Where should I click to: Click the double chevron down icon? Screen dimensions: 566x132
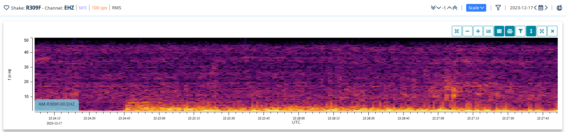(433, 8)
